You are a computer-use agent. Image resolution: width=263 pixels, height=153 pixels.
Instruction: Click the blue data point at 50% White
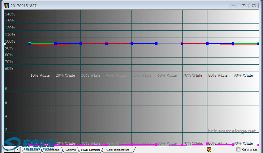tap(132, 44)
